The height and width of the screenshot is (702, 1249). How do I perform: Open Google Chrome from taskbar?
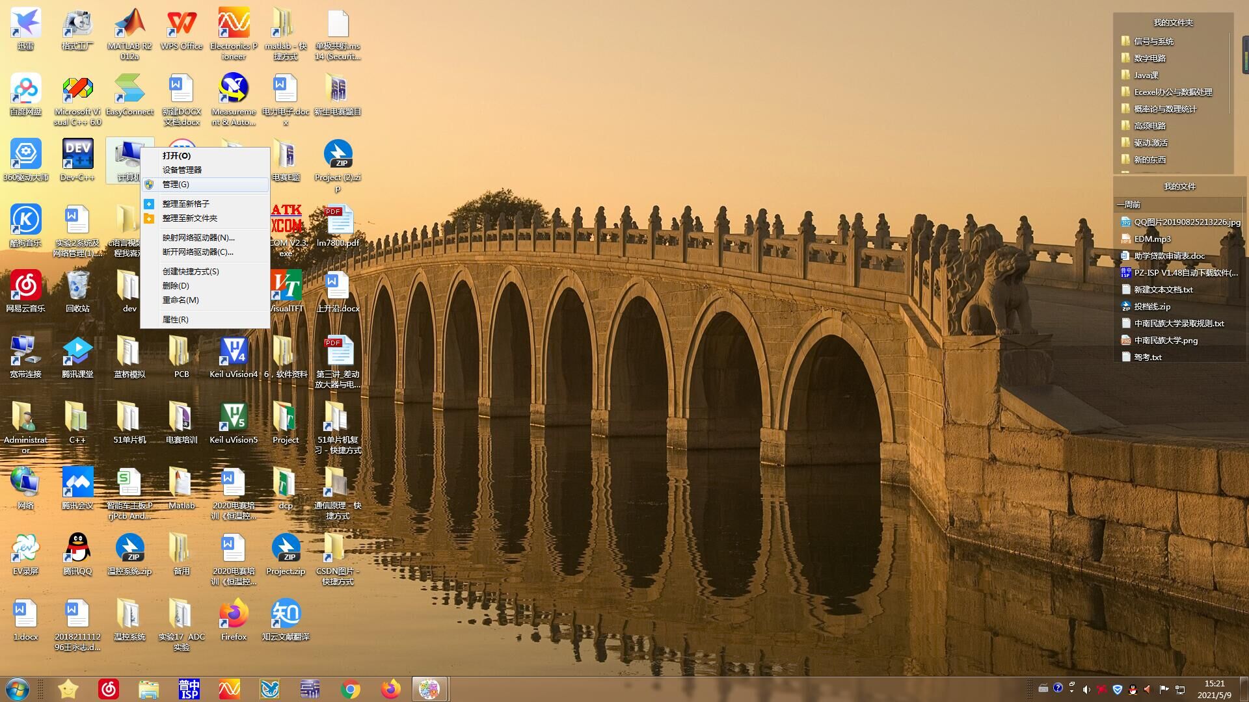click(x=350, y=689)
